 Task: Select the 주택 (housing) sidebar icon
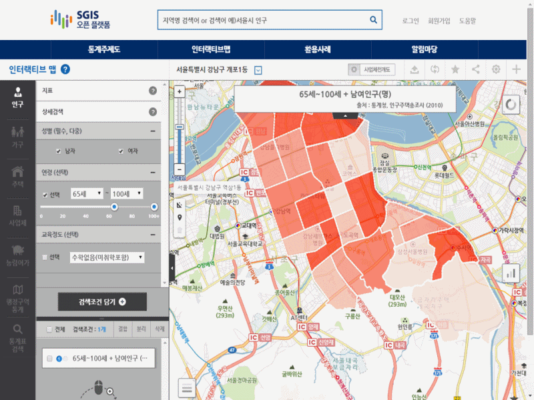point(17,176)
